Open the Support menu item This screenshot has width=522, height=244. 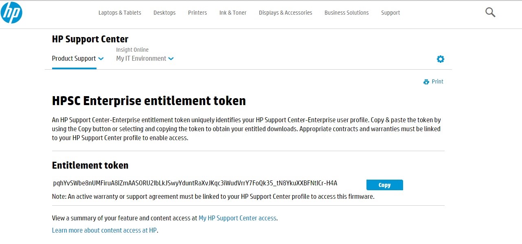pyautogui.click(x=390, y=13)
